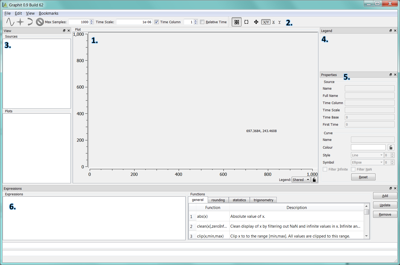
Task: Expand the curve Style dropdown
Action: [367, 155]
